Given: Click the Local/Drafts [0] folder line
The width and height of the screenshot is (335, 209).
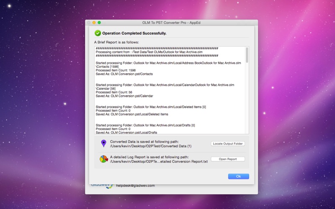Looking at the screenshot, I should 145,125.
